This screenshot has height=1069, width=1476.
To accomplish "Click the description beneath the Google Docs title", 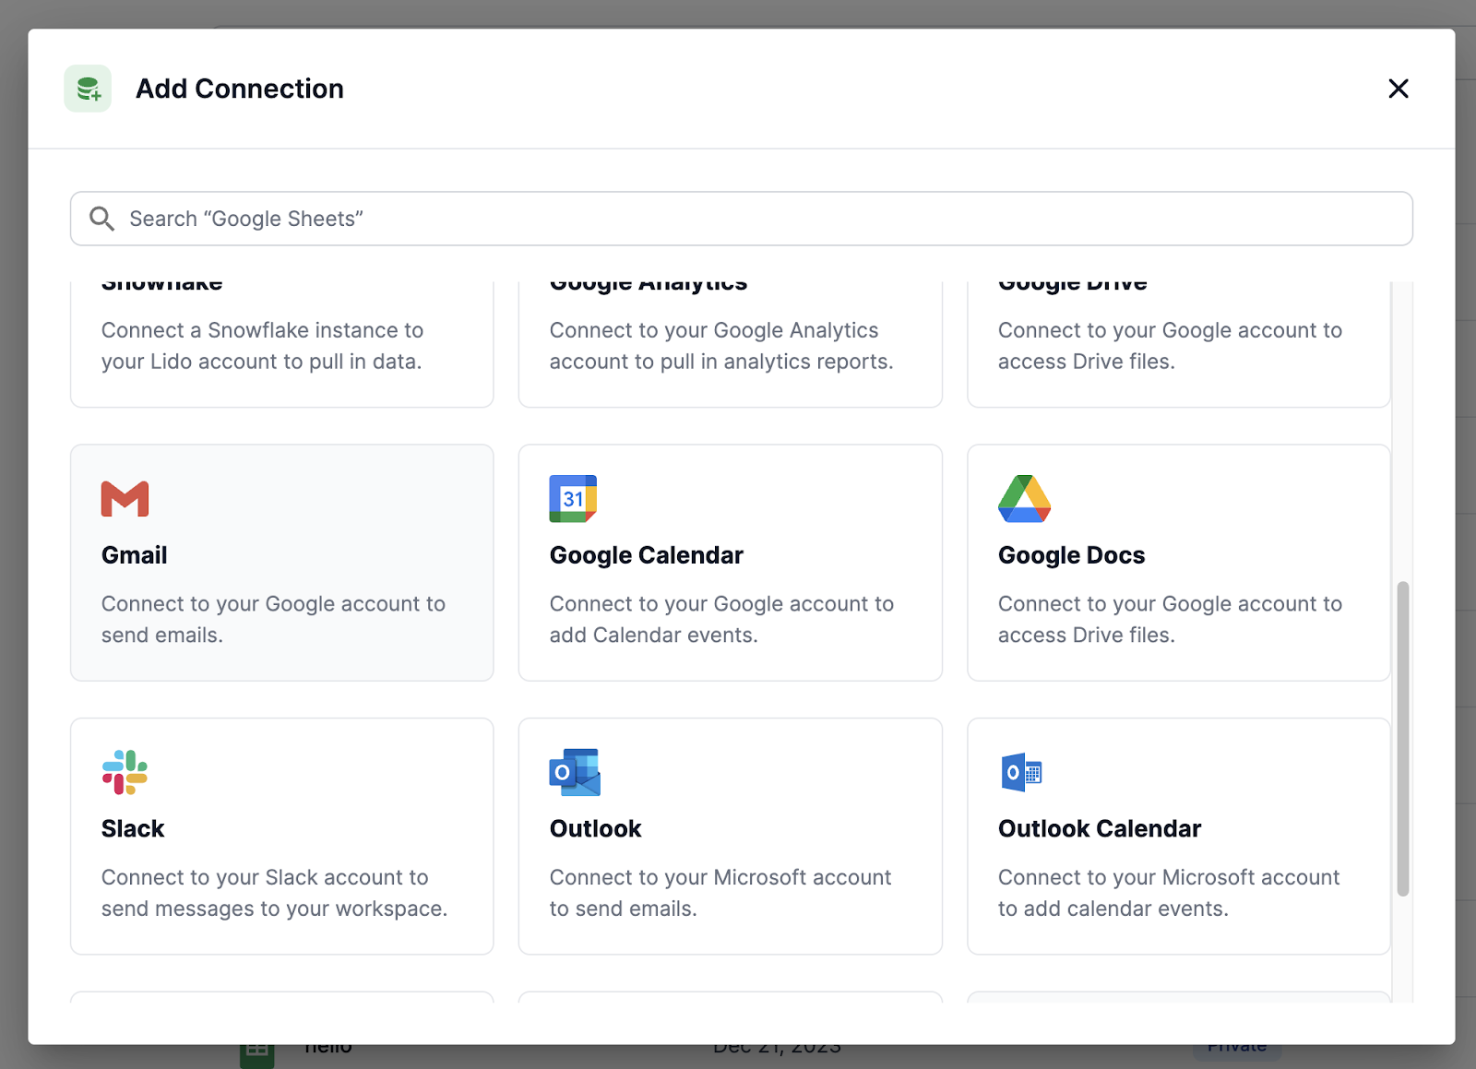I will 1170,619.
